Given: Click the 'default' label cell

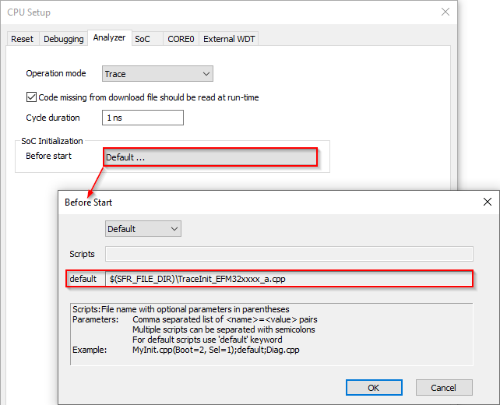Looking at the screenshot, I should [83, 279].
